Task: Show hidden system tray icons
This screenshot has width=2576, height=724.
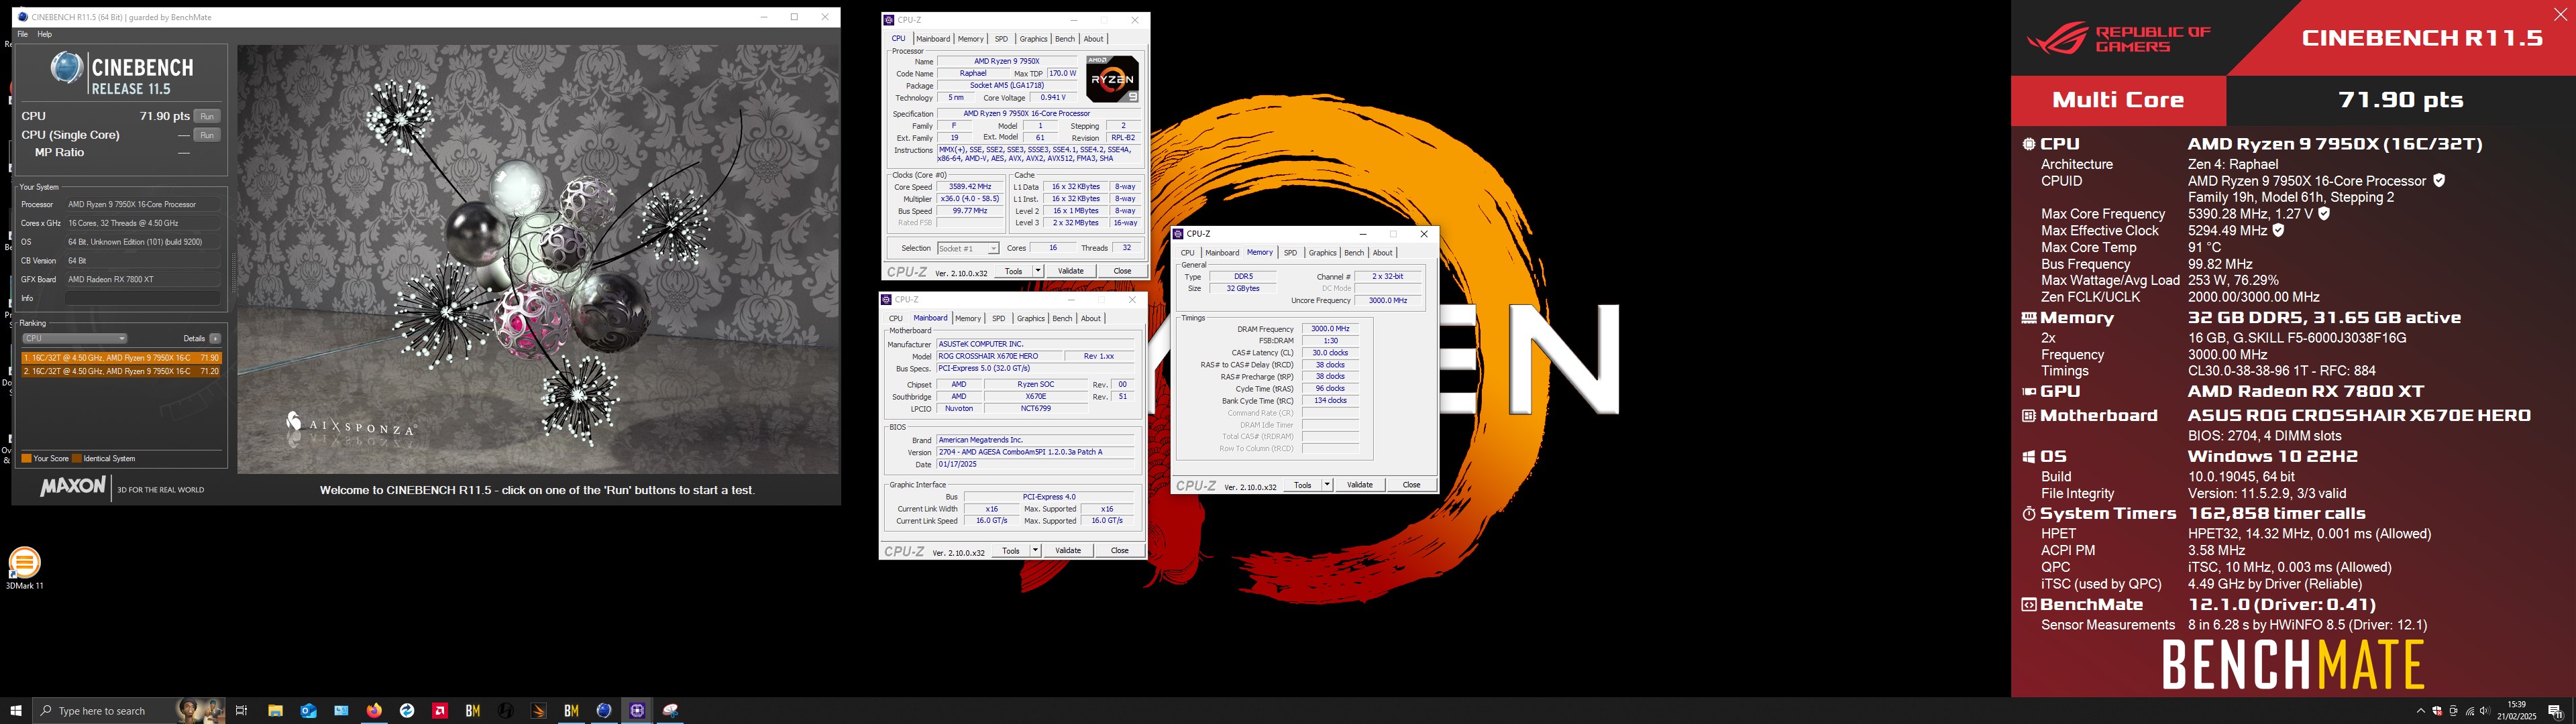Action: (2420, 711)
